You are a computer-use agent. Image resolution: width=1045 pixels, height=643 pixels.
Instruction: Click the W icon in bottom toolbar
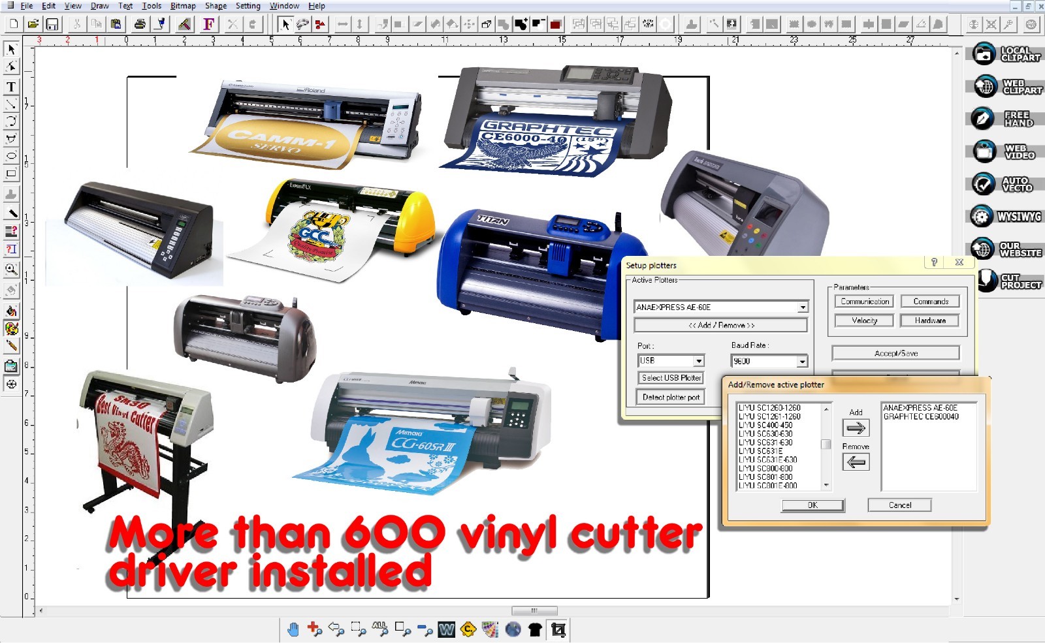[447, 629]
